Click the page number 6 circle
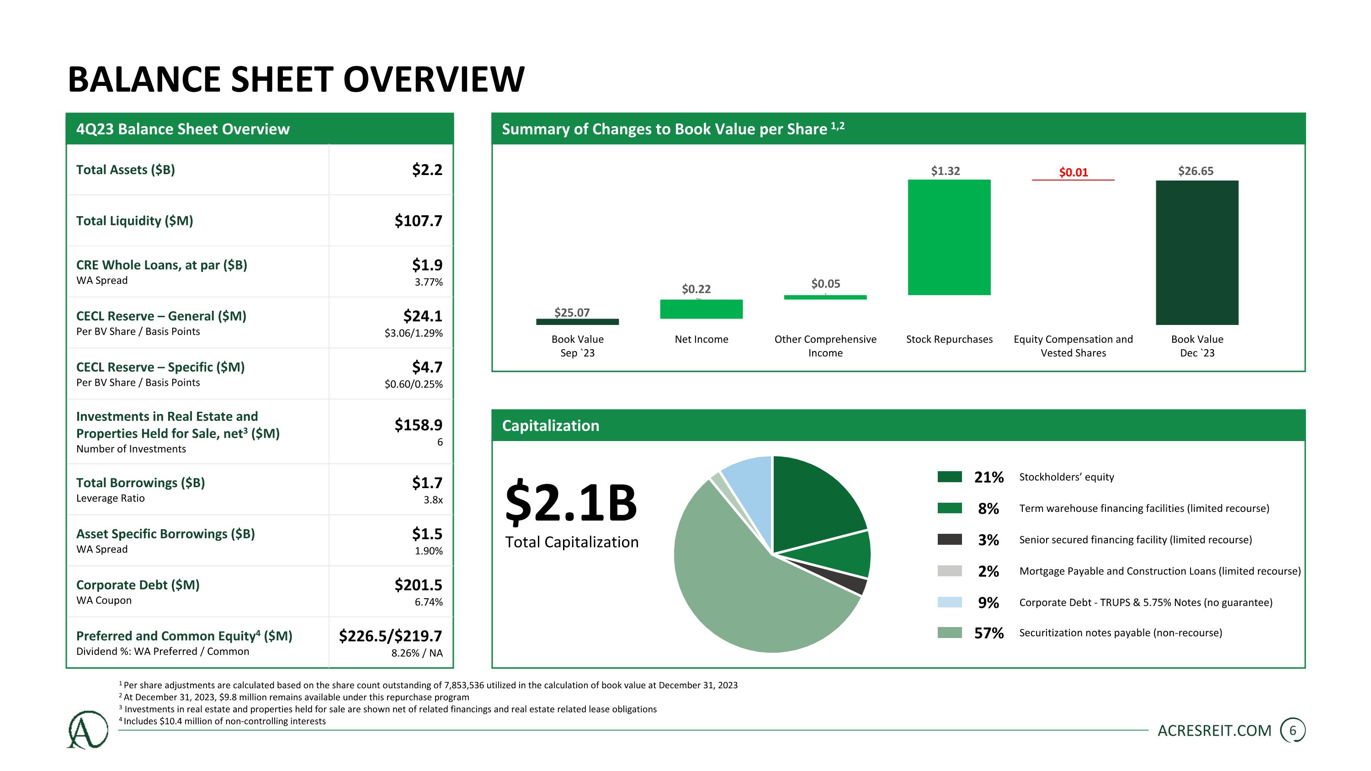This screenshot has width=1371, height=771. pos(1293,731)
